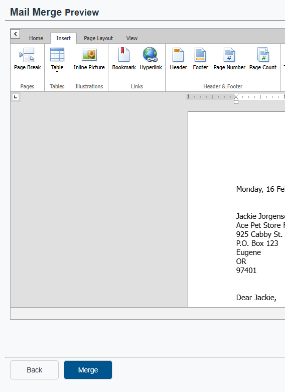Insert Page Number field

coord(229,59)
